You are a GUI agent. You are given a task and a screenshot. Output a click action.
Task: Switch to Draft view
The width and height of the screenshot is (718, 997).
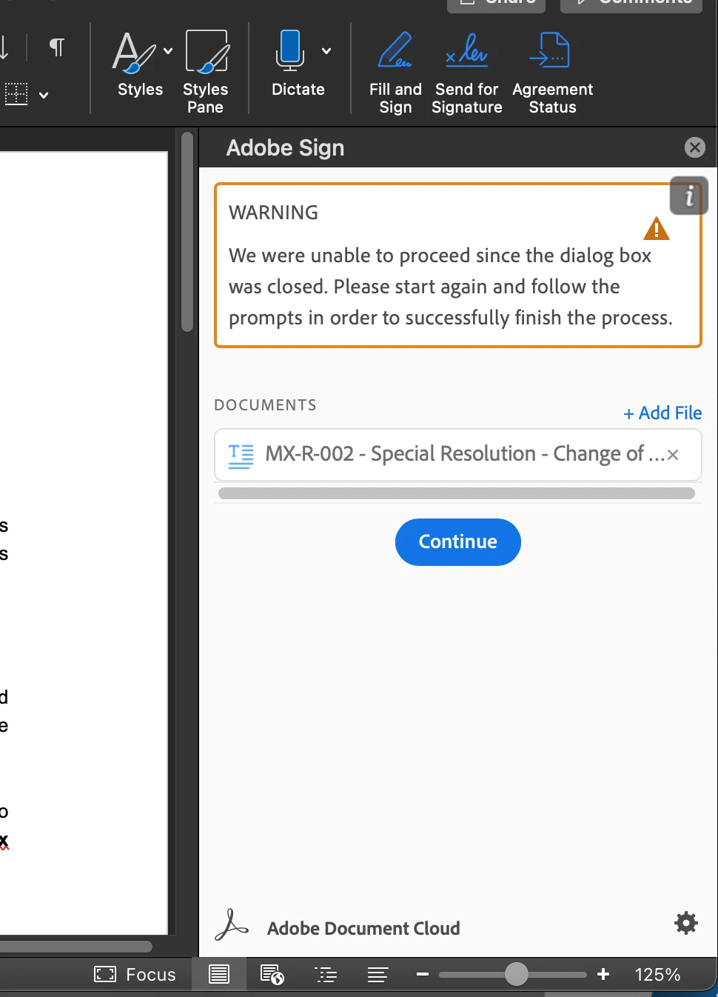pyautogui.click(x=378, y=975)
